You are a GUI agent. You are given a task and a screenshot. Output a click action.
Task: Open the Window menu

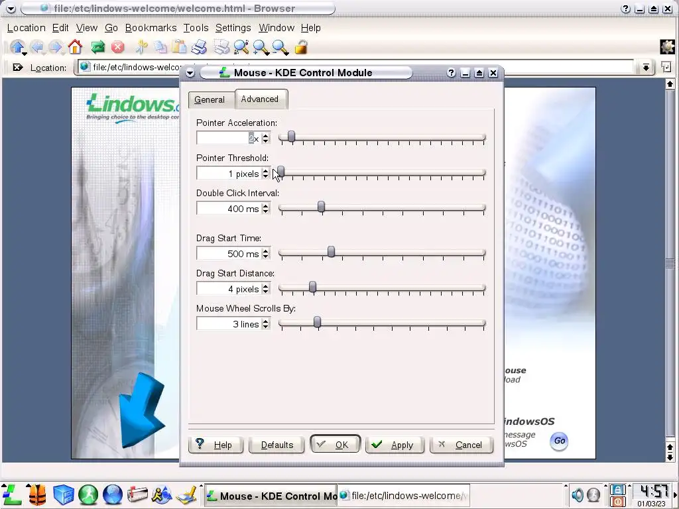point(277,28)
